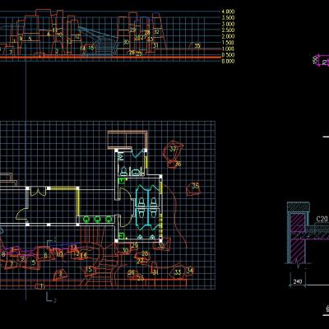The image size is (329, 329).
Task: Select the magenta 150 dimension text
Action: 315,60
